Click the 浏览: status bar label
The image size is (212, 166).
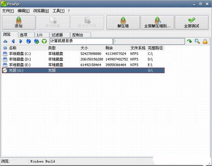click(x=6, y=161)
